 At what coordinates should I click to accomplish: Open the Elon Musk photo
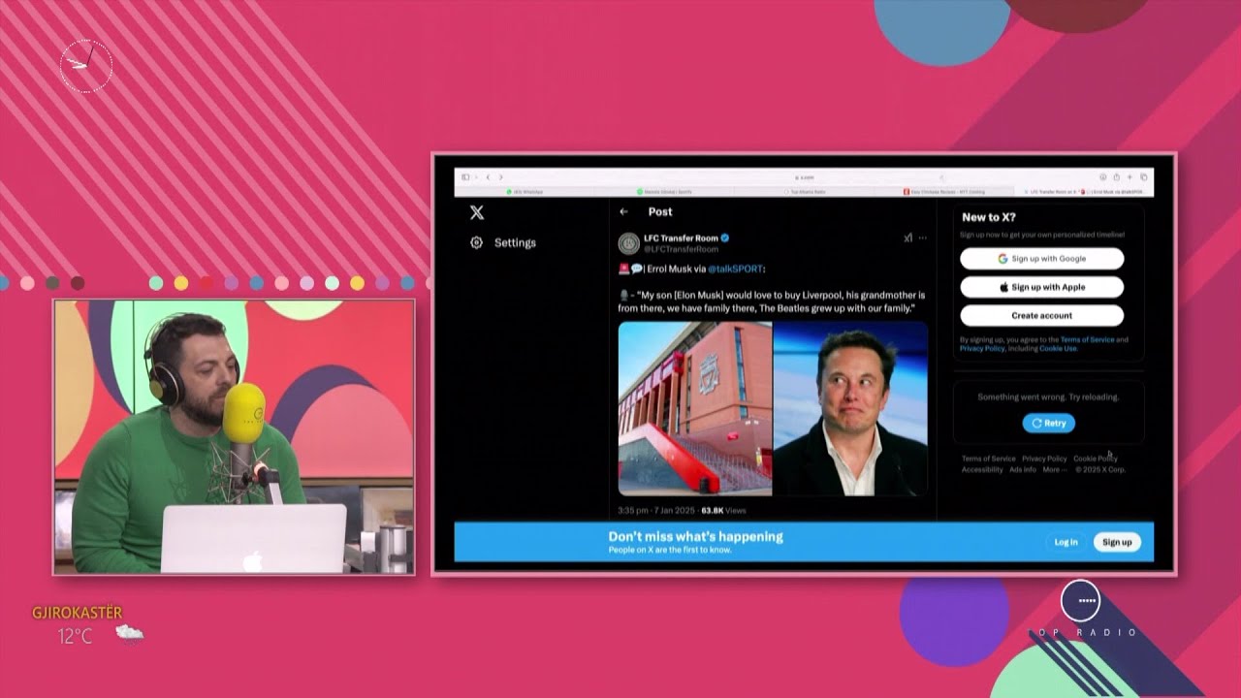point(850,408)
